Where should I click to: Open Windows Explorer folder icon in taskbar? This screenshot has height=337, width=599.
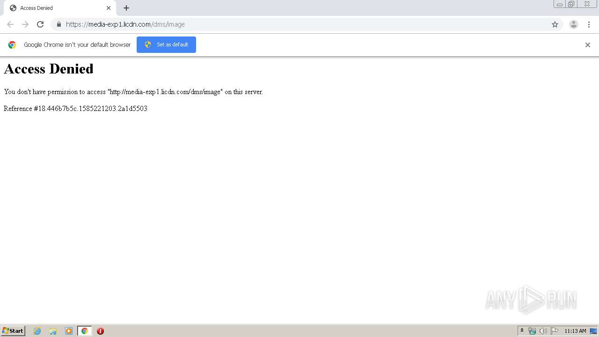click(53, 331)
